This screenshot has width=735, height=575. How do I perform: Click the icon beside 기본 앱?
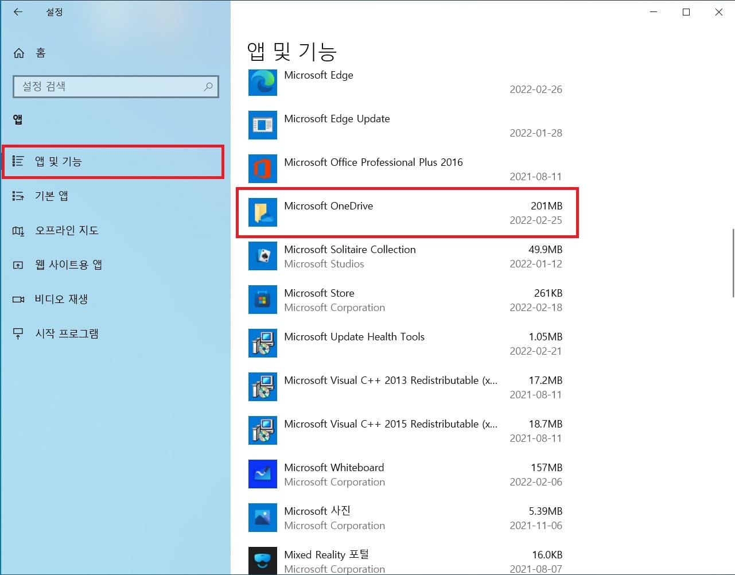(18, 196)
